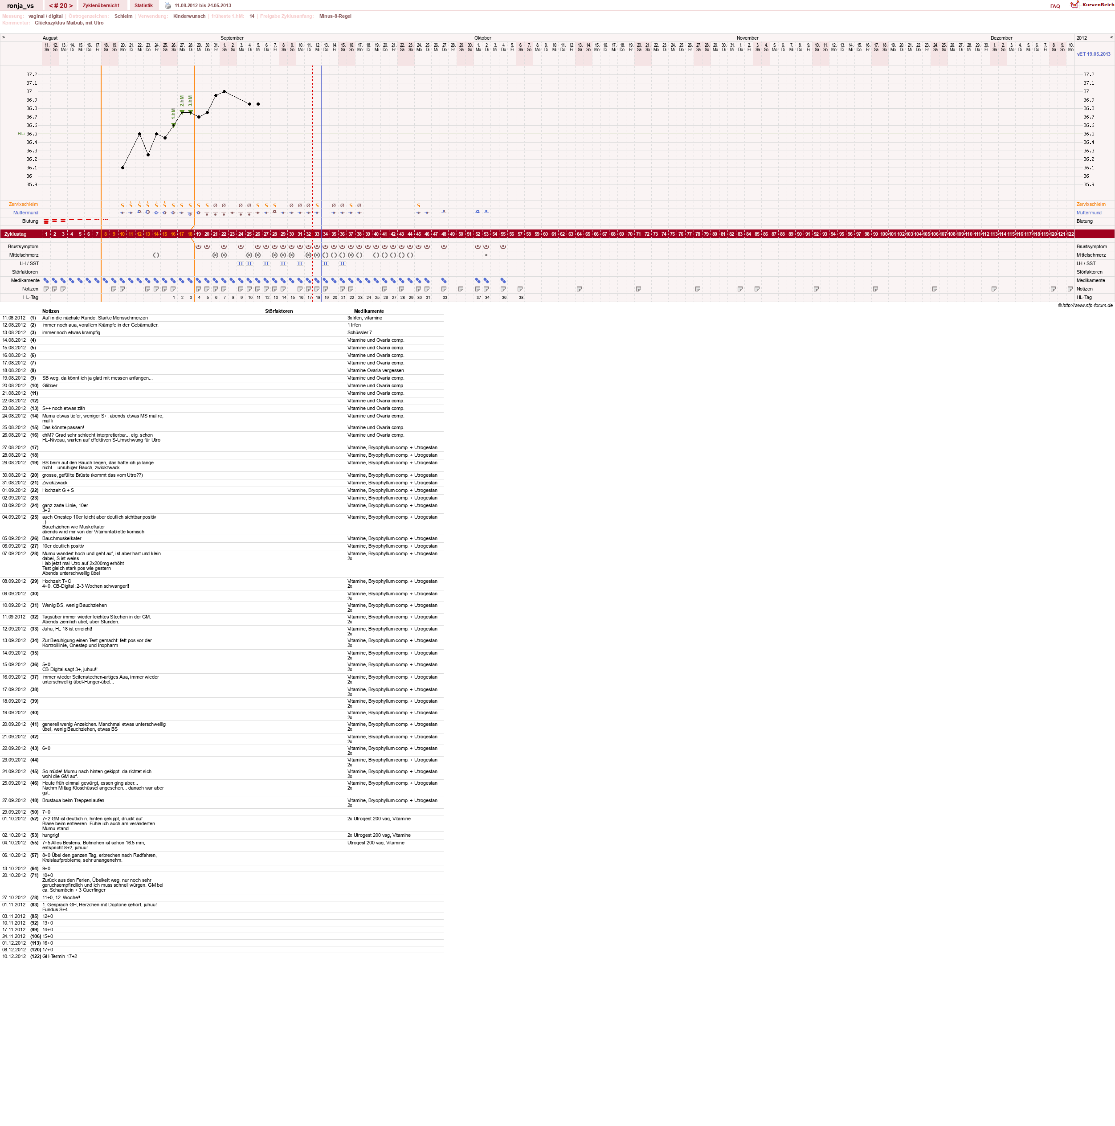Click the 'Minus-8-Regel' value in the header
1115x1126 pixels.
coord(335,16)
